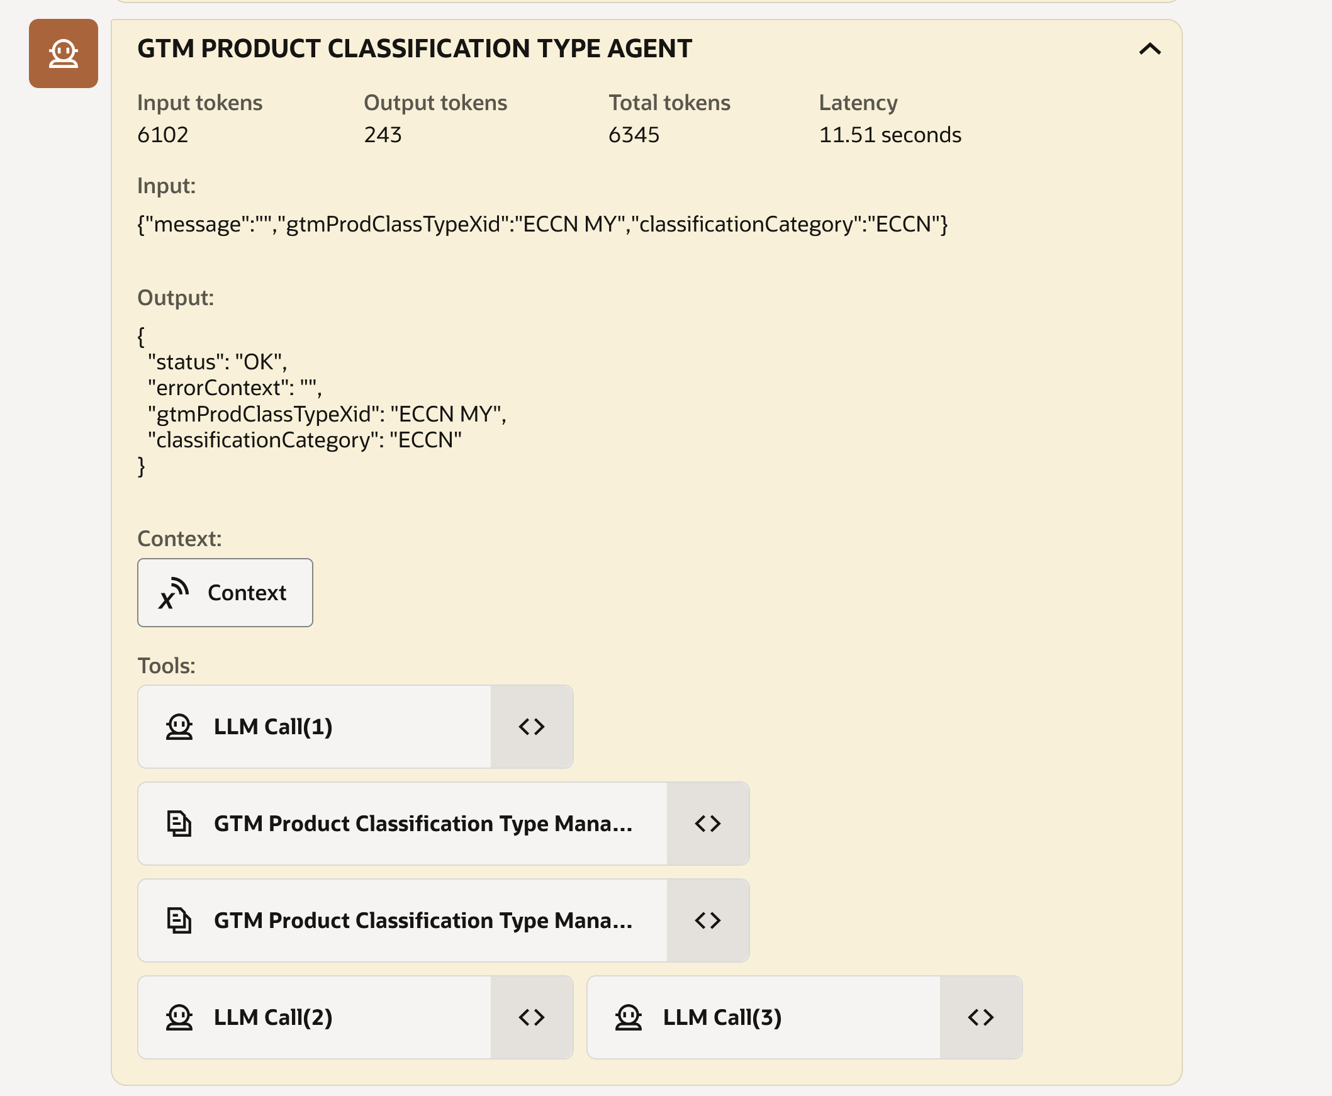This screenshot has height=1096, width=1332.
Task: Click the input JSON message text
Action: [x=542, y=224]
